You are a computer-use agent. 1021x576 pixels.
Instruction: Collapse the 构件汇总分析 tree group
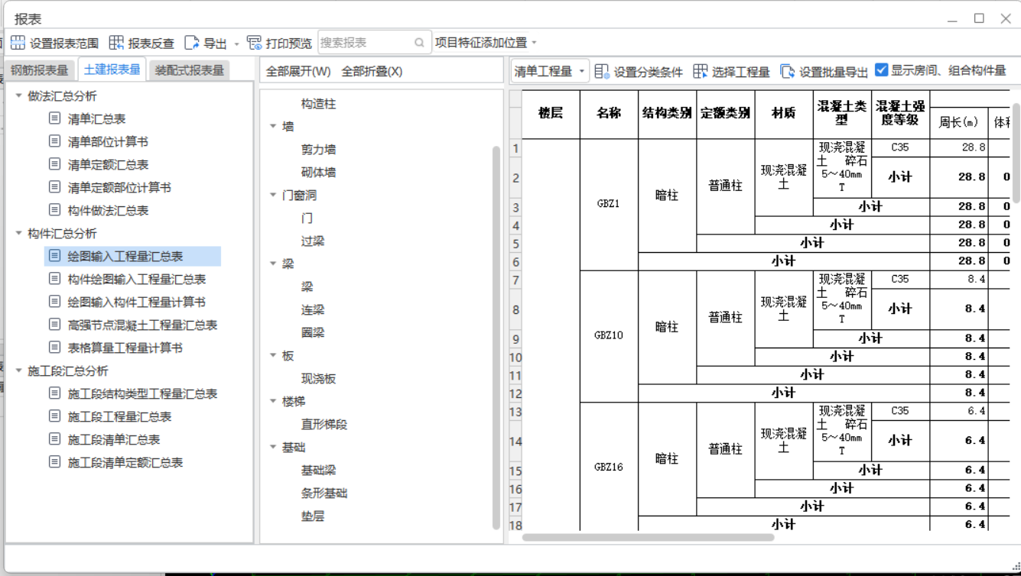click(19, 233)
